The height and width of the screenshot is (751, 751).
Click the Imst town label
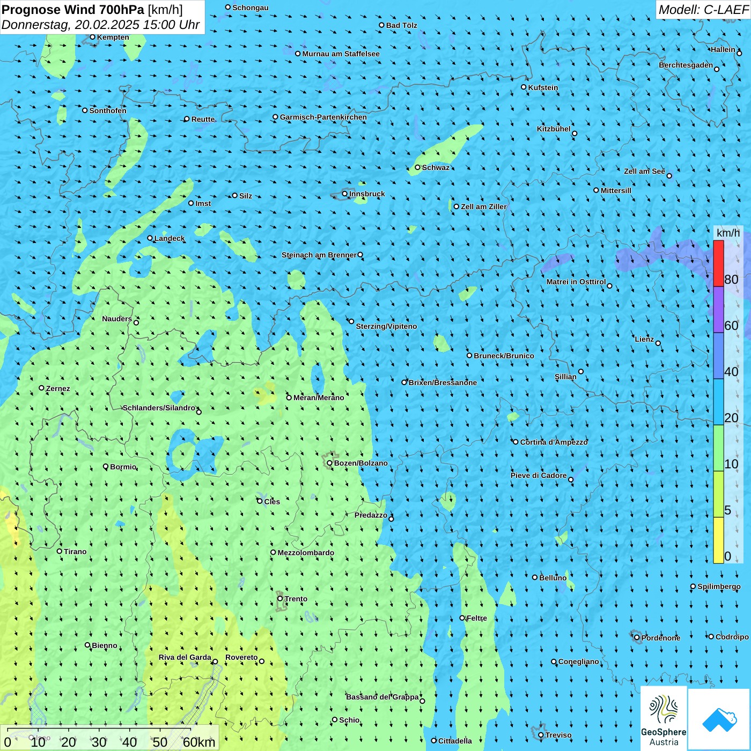click(203, 203)
